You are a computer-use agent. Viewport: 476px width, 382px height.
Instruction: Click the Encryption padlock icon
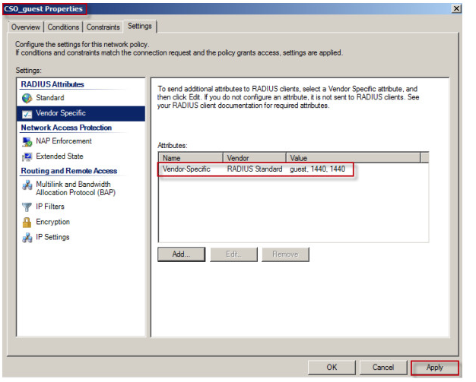tap(27, 222)
